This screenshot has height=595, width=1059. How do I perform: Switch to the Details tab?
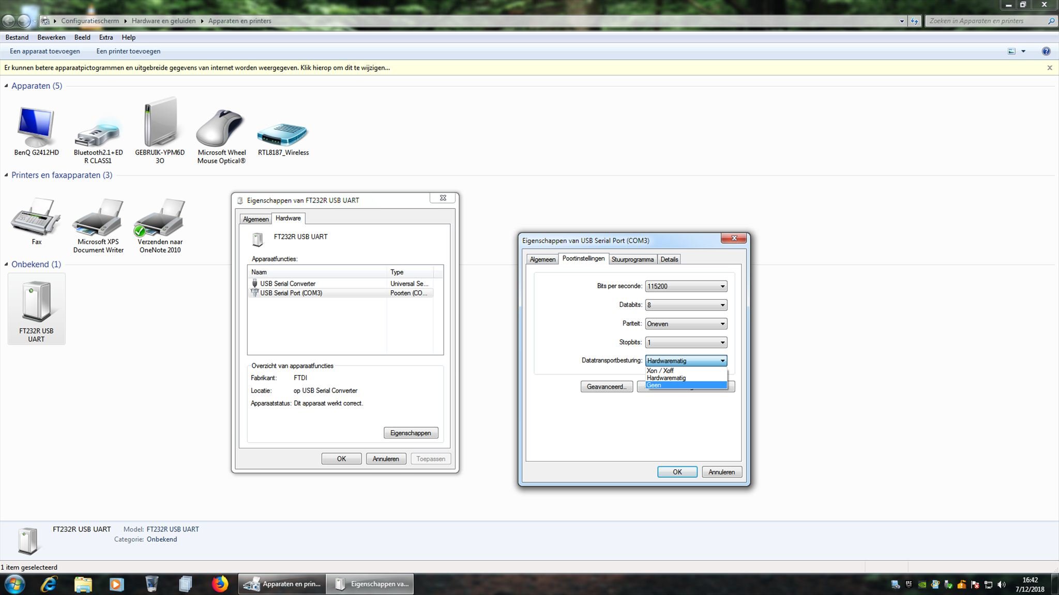(669, 259)
